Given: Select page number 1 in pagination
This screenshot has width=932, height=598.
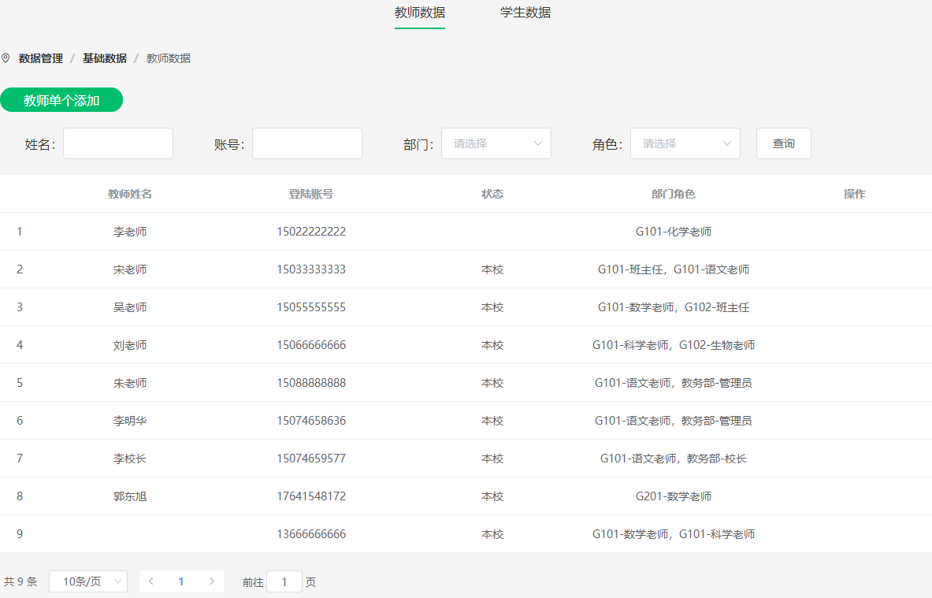Looking at the screenshot, I should coord(180,580).
